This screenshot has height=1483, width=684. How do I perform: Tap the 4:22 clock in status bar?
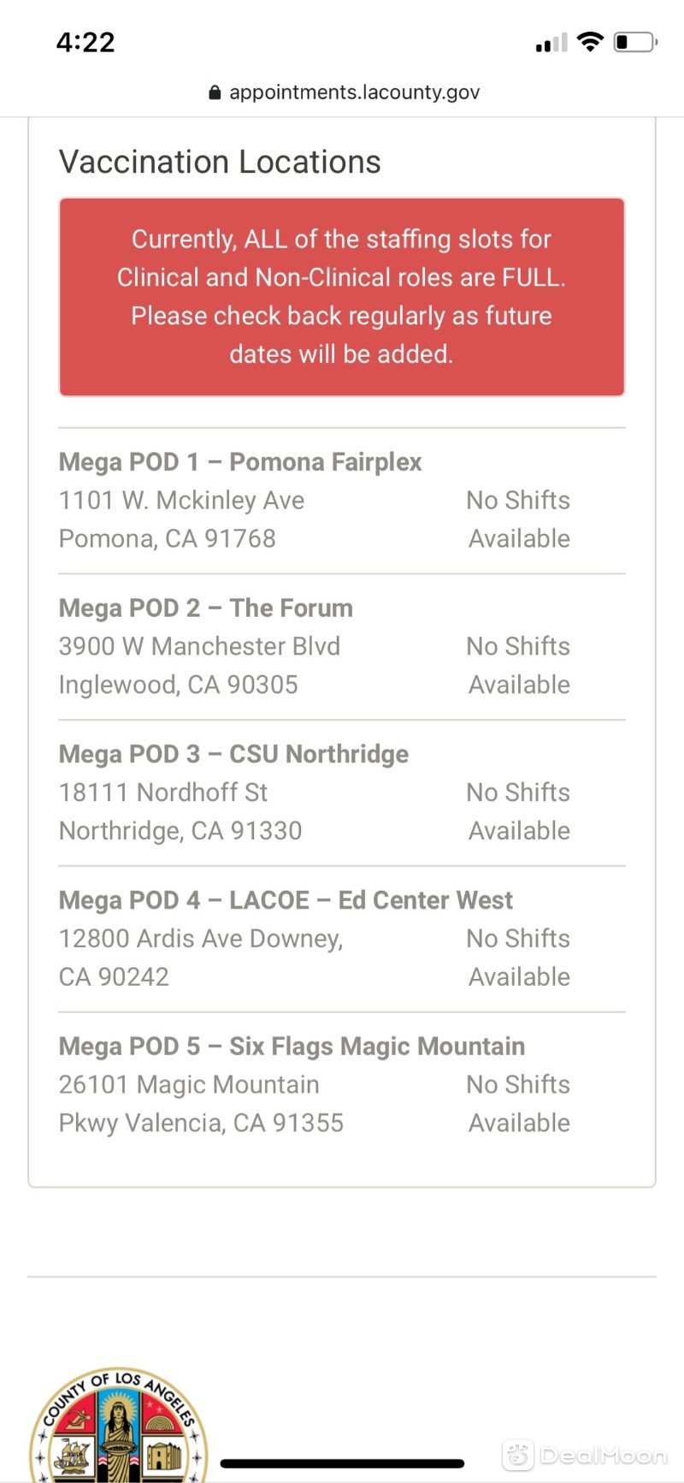[x=85, y=42]
